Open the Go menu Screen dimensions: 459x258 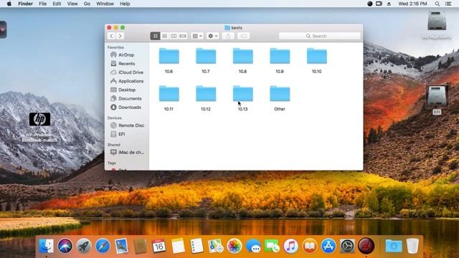coord(87,4)
